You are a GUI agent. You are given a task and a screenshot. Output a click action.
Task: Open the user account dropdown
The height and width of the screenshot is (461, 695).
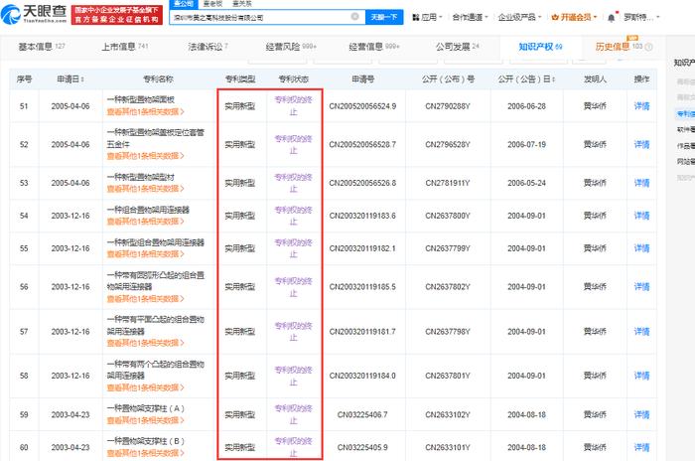[x=641, y=17]
